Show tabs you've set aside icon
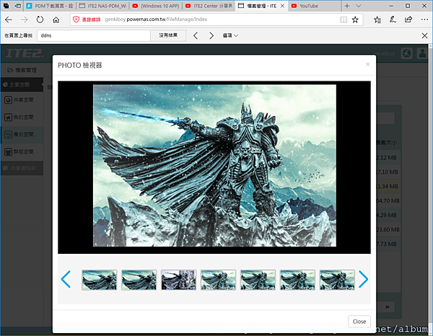Viewport: 433px width, 336px height. point(6,6)
